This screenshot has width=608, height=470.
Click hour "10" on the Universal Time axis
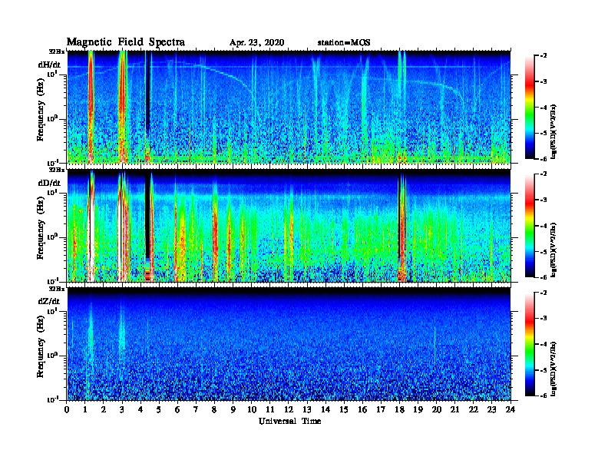tap(252, 410)
